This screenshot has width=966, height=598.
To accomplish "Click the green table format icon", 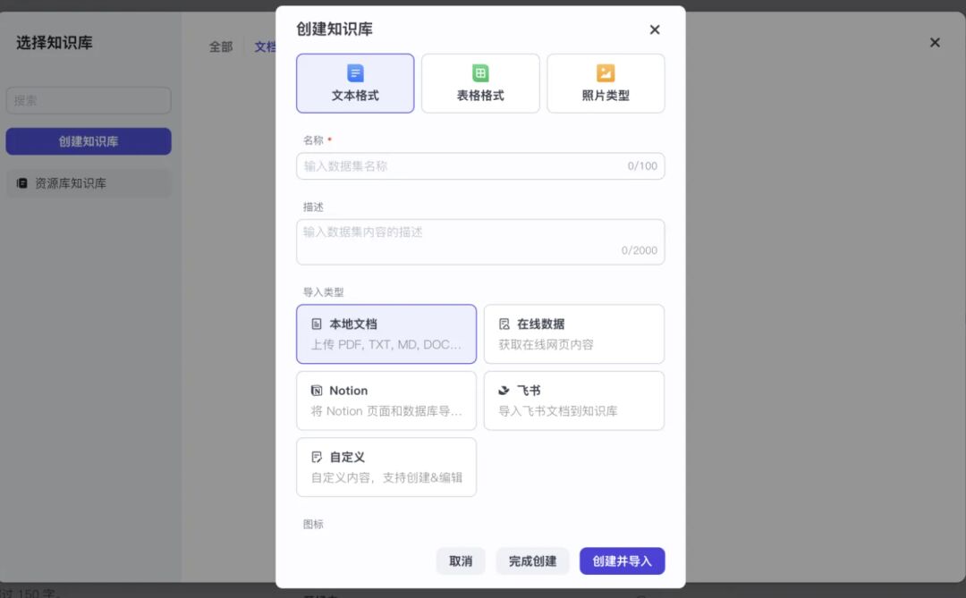I will coord(480,73).
